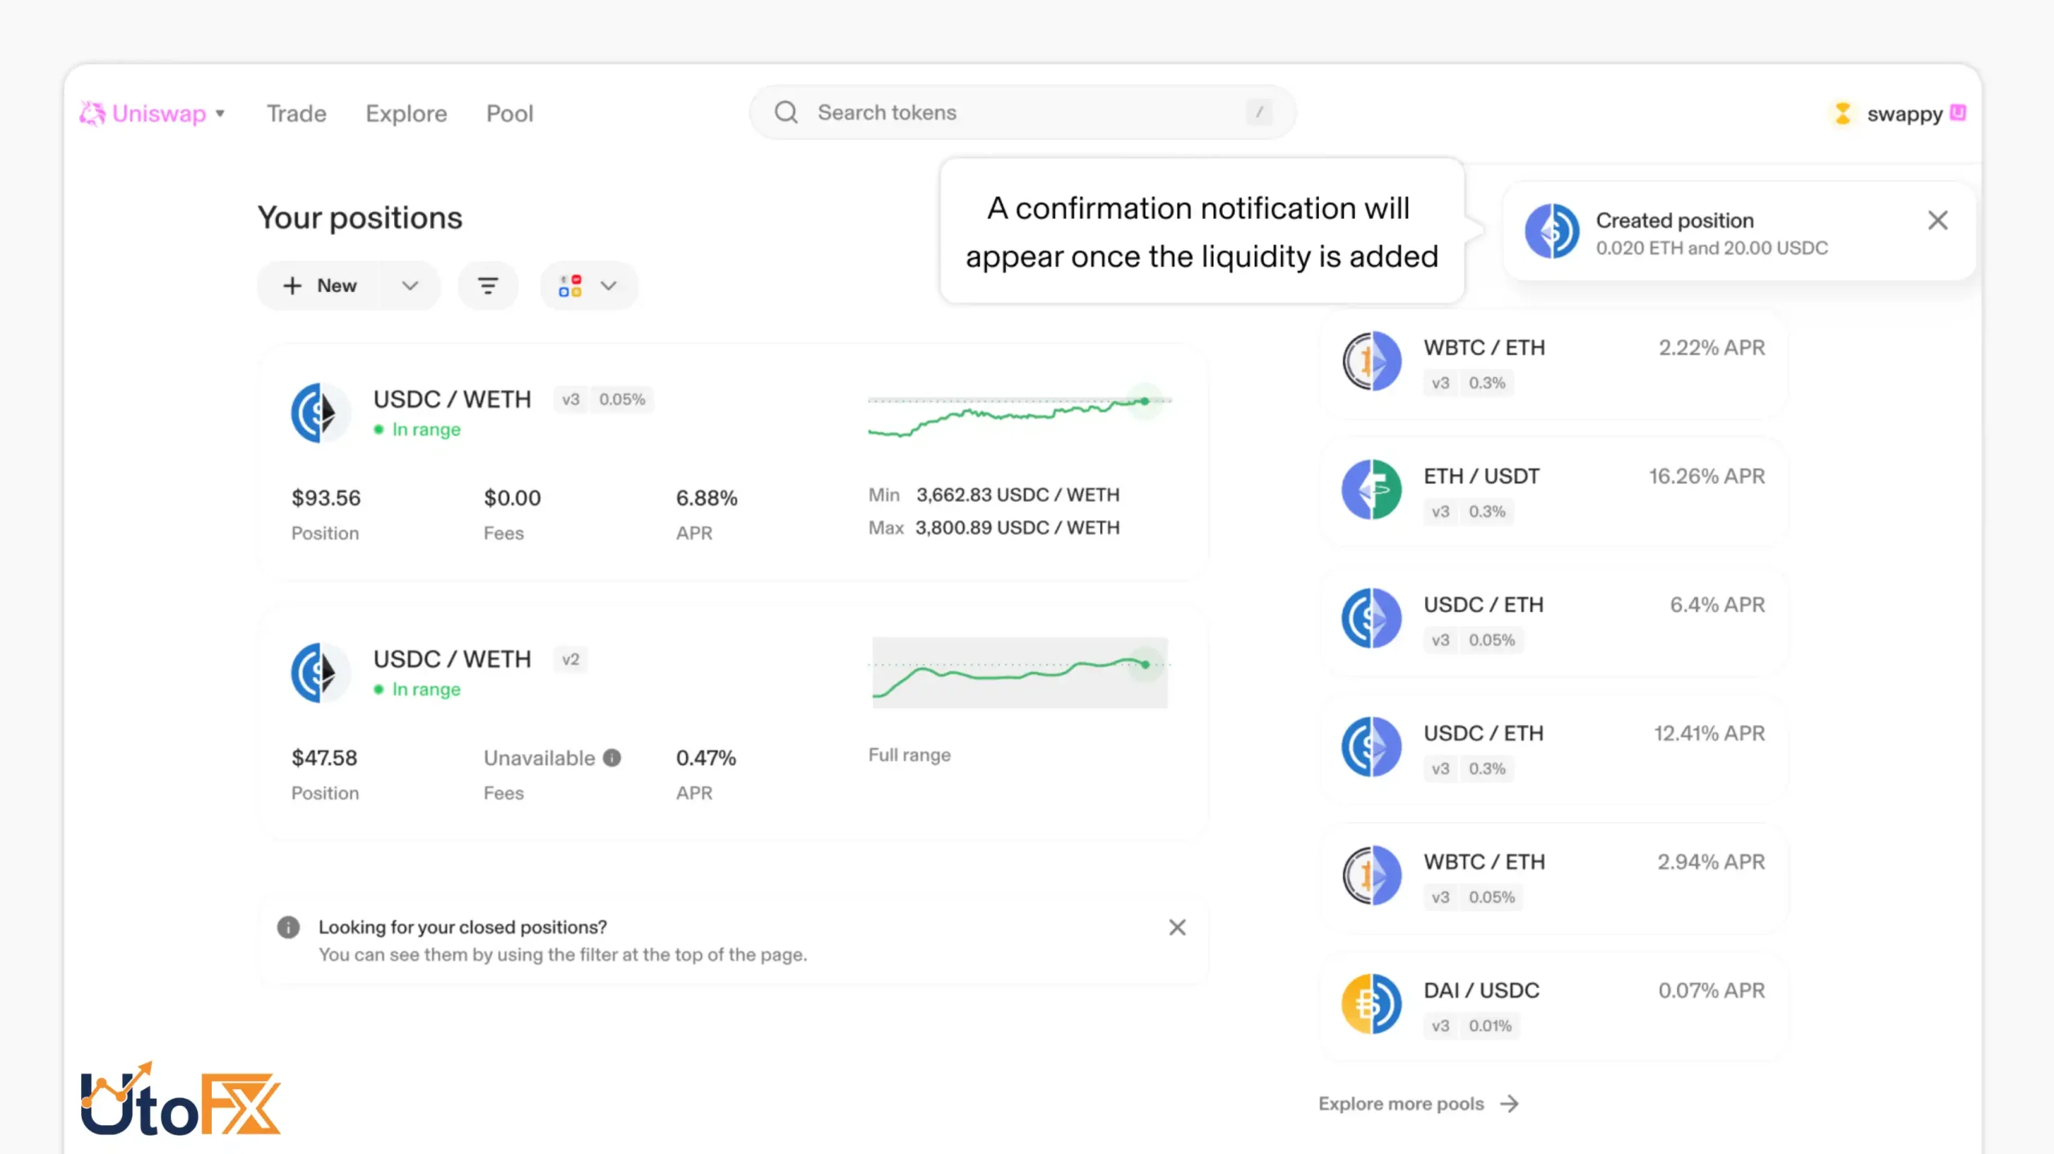Open the DAI / USDC 0.07% APR pool
The image size is (2054, 1154).
coord(1553,1006)
